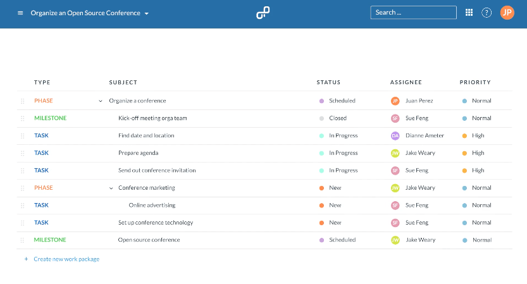The height and width of the screenshot is (284, 527).
Task: Click the plus icon to add a work package
Action: click(26, 259)
